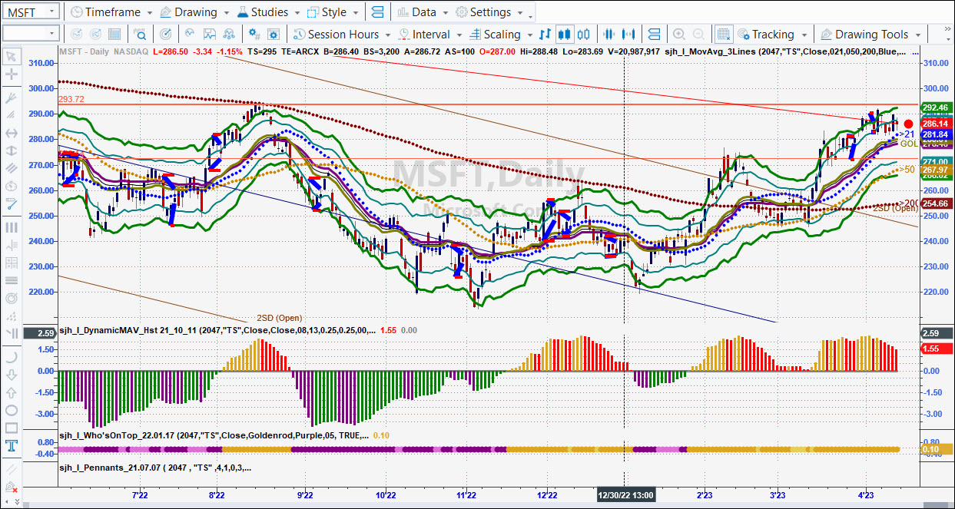The image size is (955, 509).
Task: Select the horizontal double-arrow drawing tool
Action: 12,133
